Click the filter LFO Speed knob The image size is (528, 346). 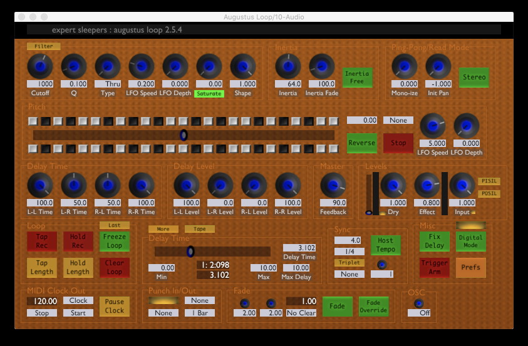(142, 66)
